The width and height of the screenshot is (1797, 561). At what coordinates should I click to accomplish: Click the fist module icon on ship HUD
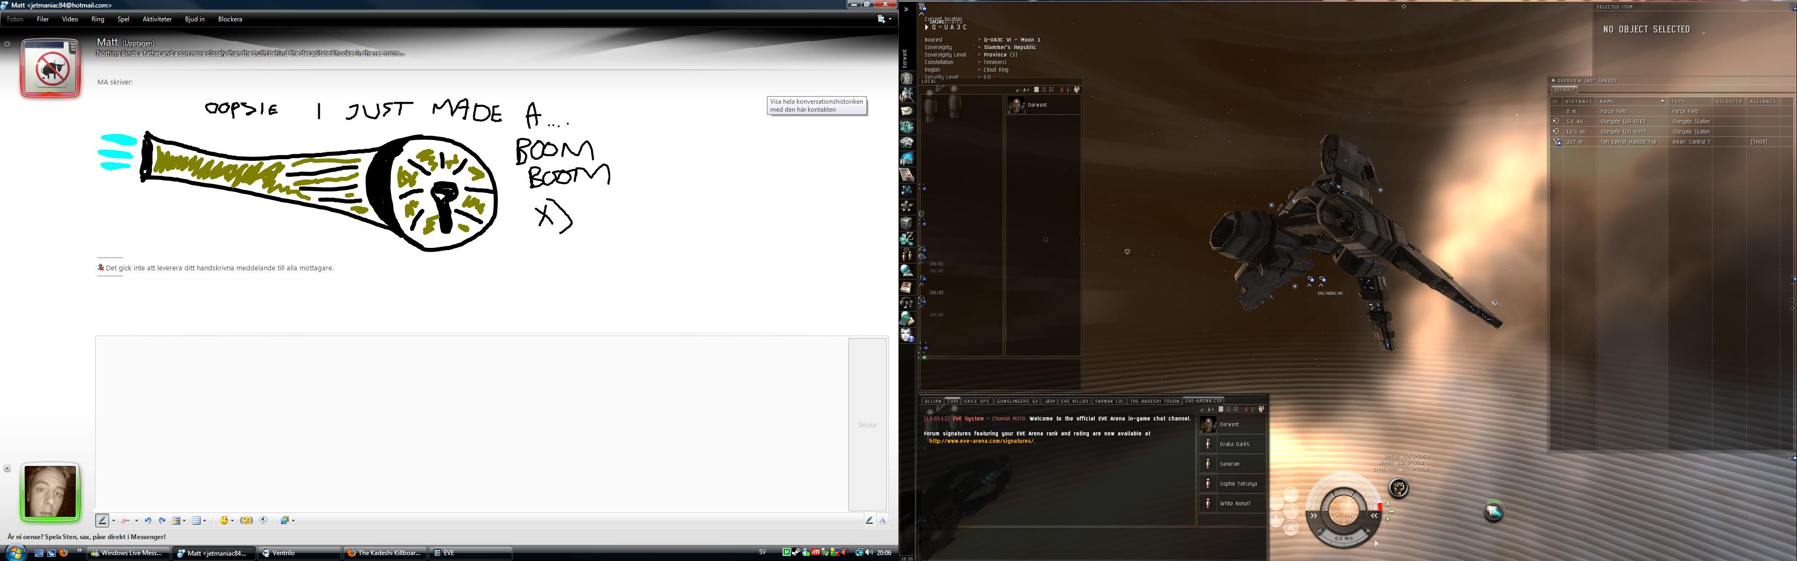(x=1398, y=488)
